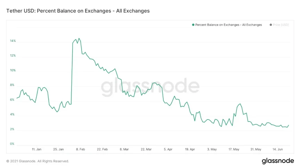Select the 22. Mar date axis label
300x168 pixels.
coord(146,149)
